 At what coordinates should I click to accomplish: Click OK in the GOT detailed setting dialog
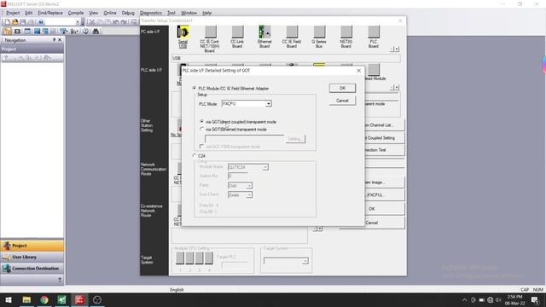[342, 88]
